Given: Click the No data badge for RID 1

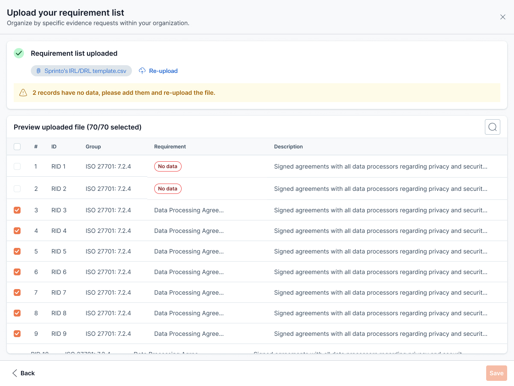Looking at the screenshot, I should pos(167,166).
